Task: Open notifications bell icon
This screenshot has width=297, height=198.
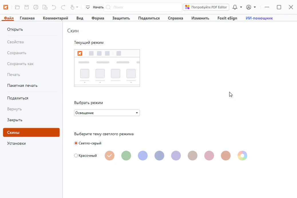Action: (235, 7)
